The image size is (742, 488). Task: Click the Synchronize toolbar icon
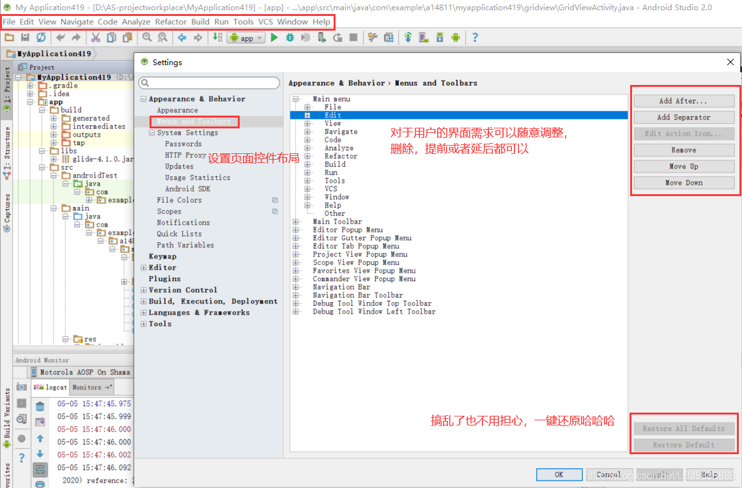click(x=41, y=38)
